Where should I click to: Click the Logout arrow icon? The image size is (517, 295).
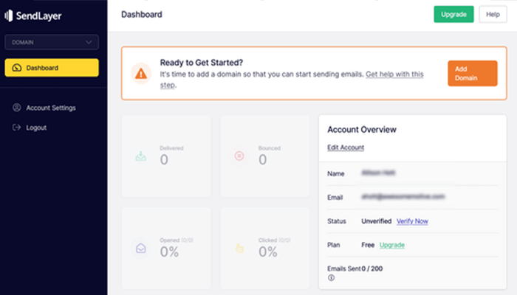[16, 128]
